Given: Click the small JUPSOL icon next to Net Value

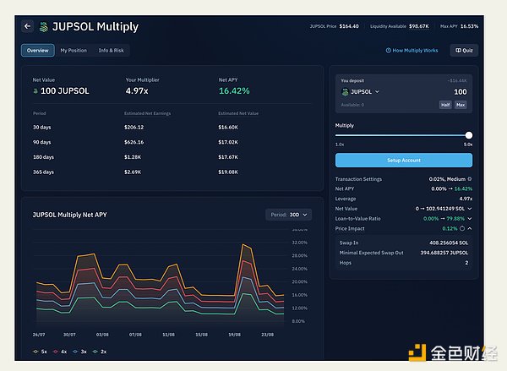Looking at the screenshot, I should [36, 90].
